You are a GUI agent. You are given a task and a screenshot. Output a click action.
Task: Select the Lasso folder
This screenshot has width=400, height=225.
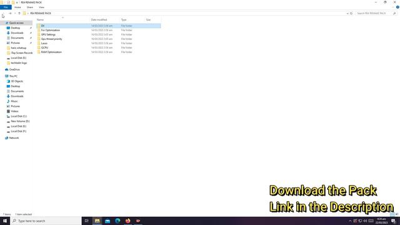[x=99, y=43]
